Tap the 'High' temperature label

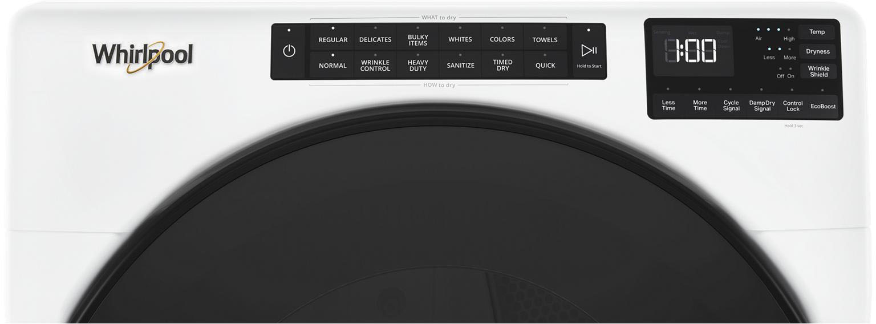click(x=789, y=39)
